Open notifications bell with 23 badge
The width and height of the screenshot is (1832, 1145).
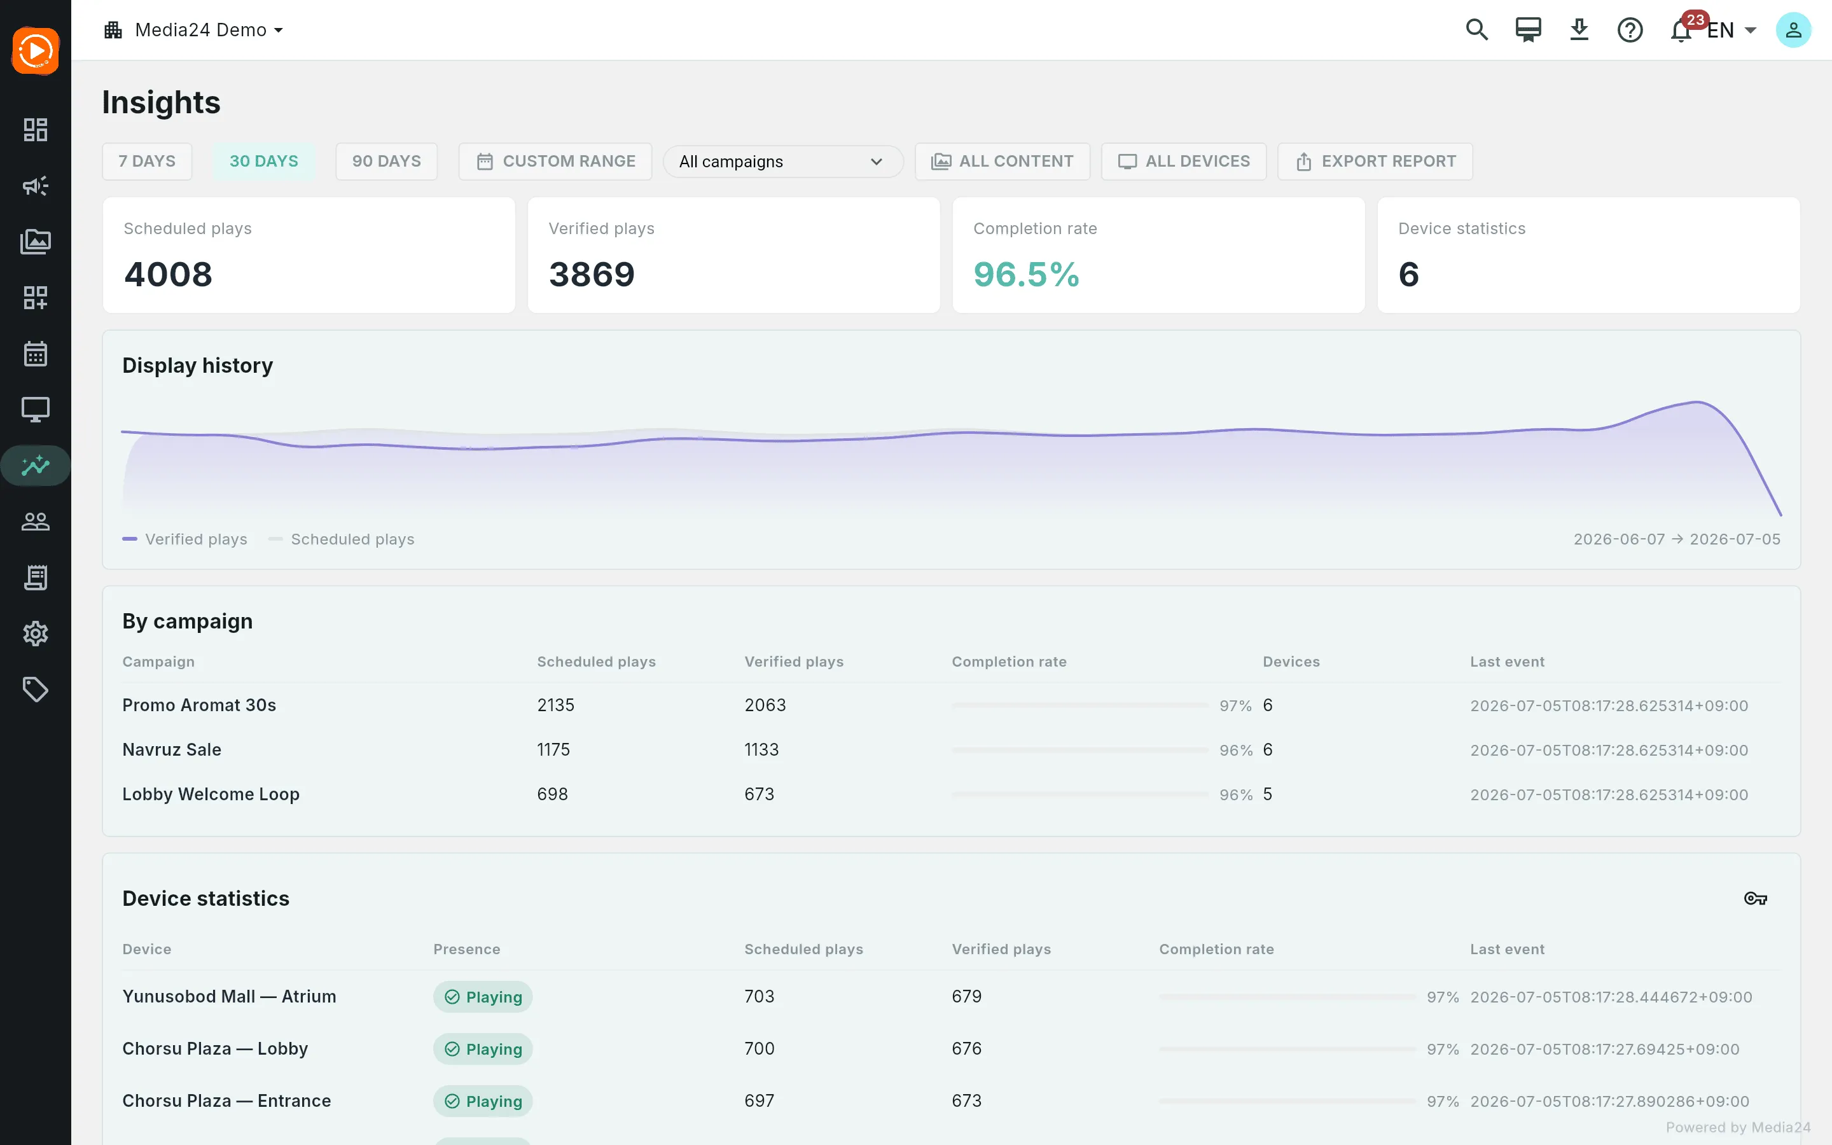coord(1681,29)
